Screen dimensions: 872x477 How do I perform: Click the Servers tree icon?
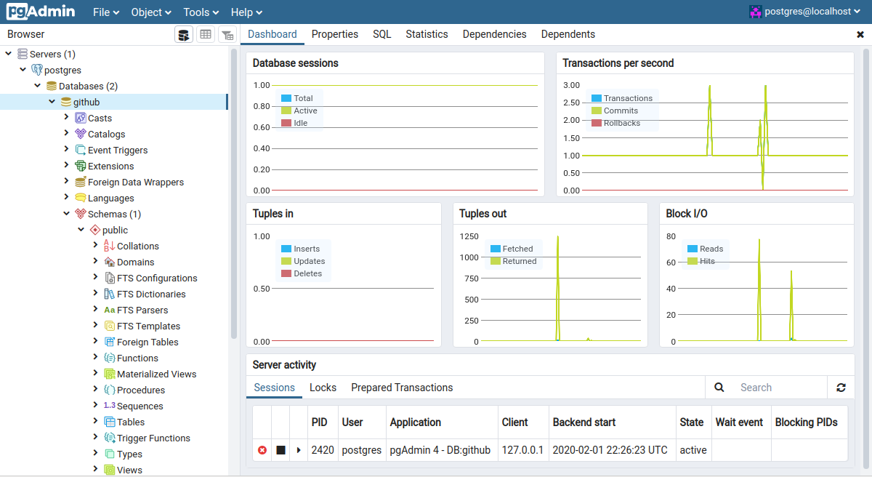pyautogui.click(x=23, y=55)
